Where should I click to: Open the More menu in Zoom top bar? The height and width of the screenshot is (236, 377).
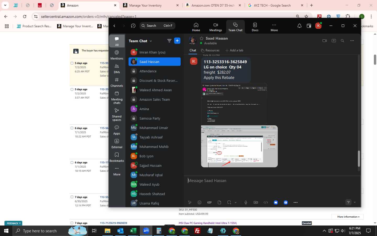tap(274, 27)
